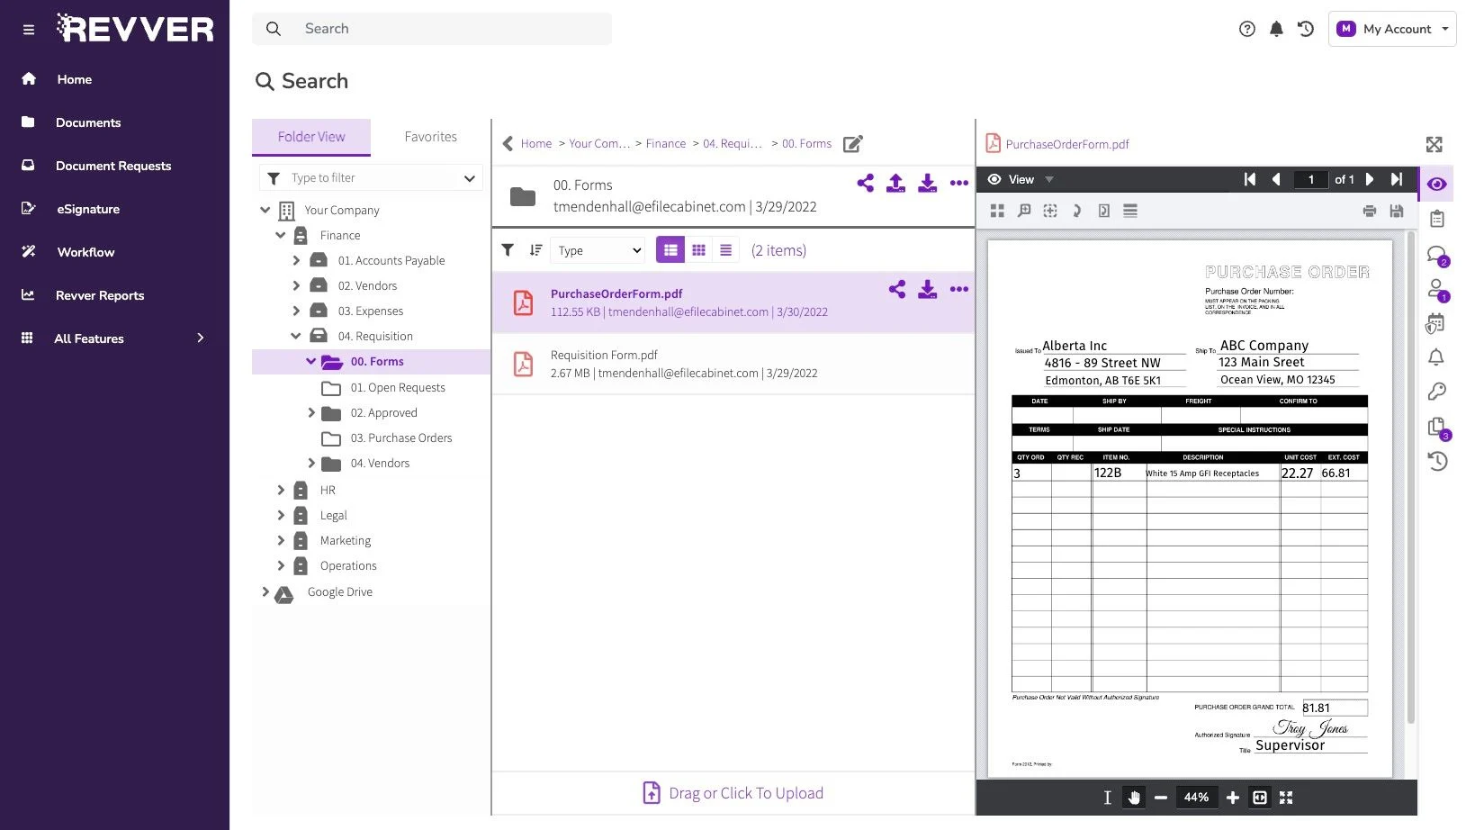The width and height of the screenshot is (1475, 830).
Task: Open the hamburger menu in the sidebar
Action: pos(29,30)
